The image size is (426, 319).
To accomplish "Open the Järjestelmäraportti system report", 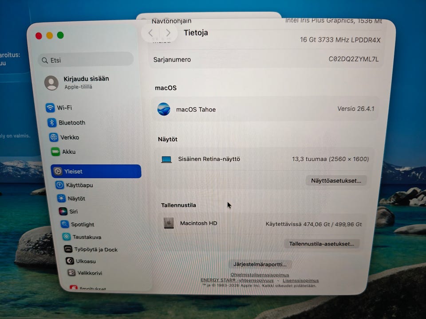I will point(260,264).
